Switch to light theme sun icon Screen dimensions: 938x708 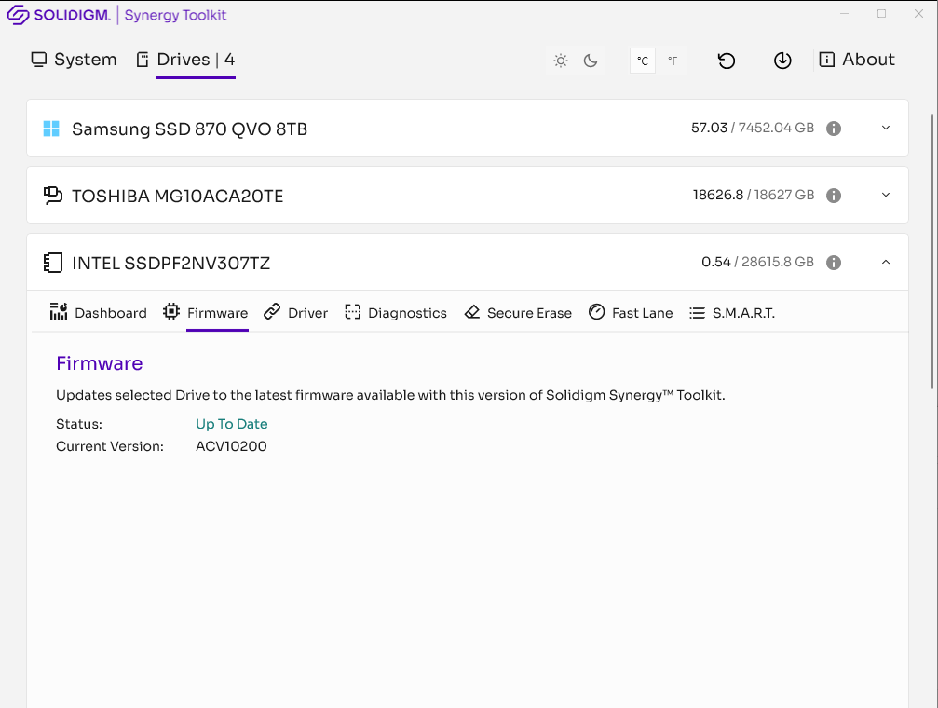561,61
